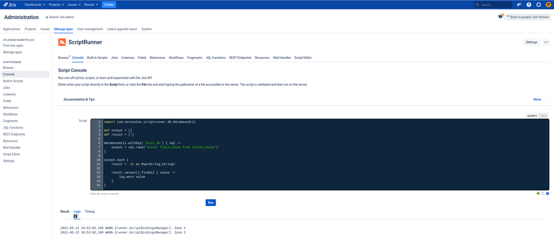Open the Fields tab
Image resolution: width=554 pixels, height=237 pixels.
[142, 58]
